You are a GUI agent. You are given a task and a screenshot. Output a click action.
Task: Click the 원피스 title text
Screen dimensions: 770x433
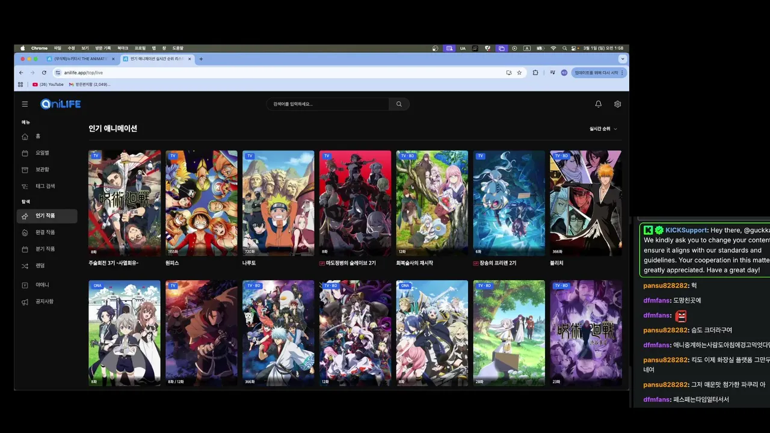[172, 263]
